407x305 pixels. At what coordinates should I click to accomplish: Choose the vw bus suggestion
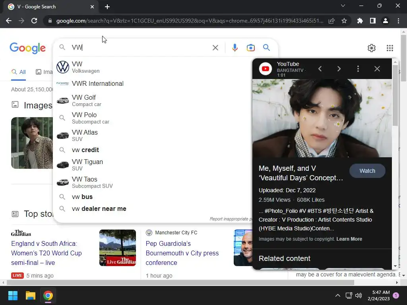153,197
